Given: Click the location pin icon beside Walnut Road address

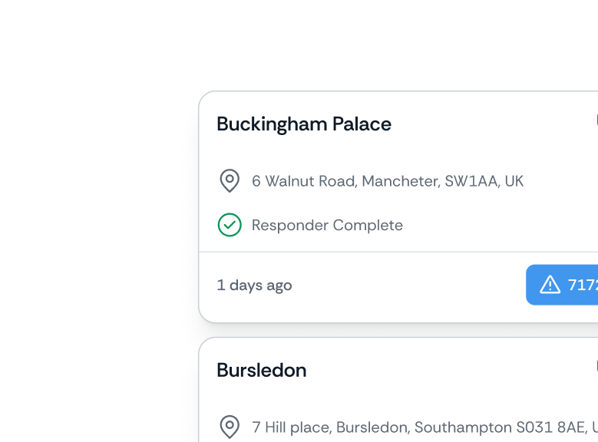Looking at the screenshot, I should pyautogui.click(x=230, y=181).
